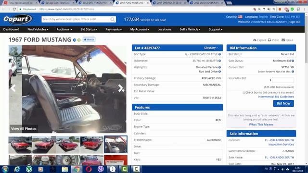
Task: Click Your Max Bid input field
Action: coord(283,80)
